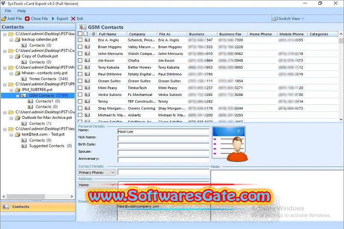Click into the Name field with Hoon Lee

click(x=163, y=132)
